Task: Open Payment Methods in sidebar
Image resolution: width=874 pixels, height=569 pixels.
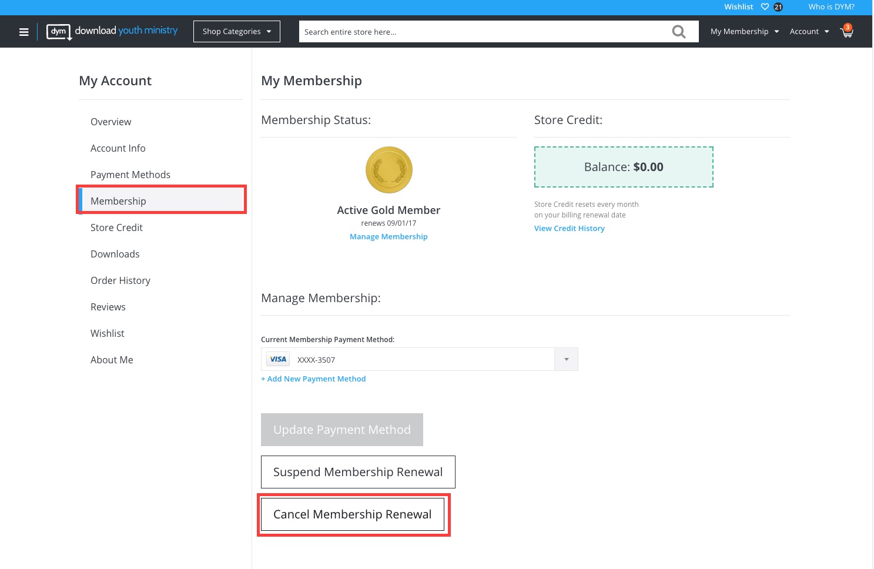Action: point(130,175)
